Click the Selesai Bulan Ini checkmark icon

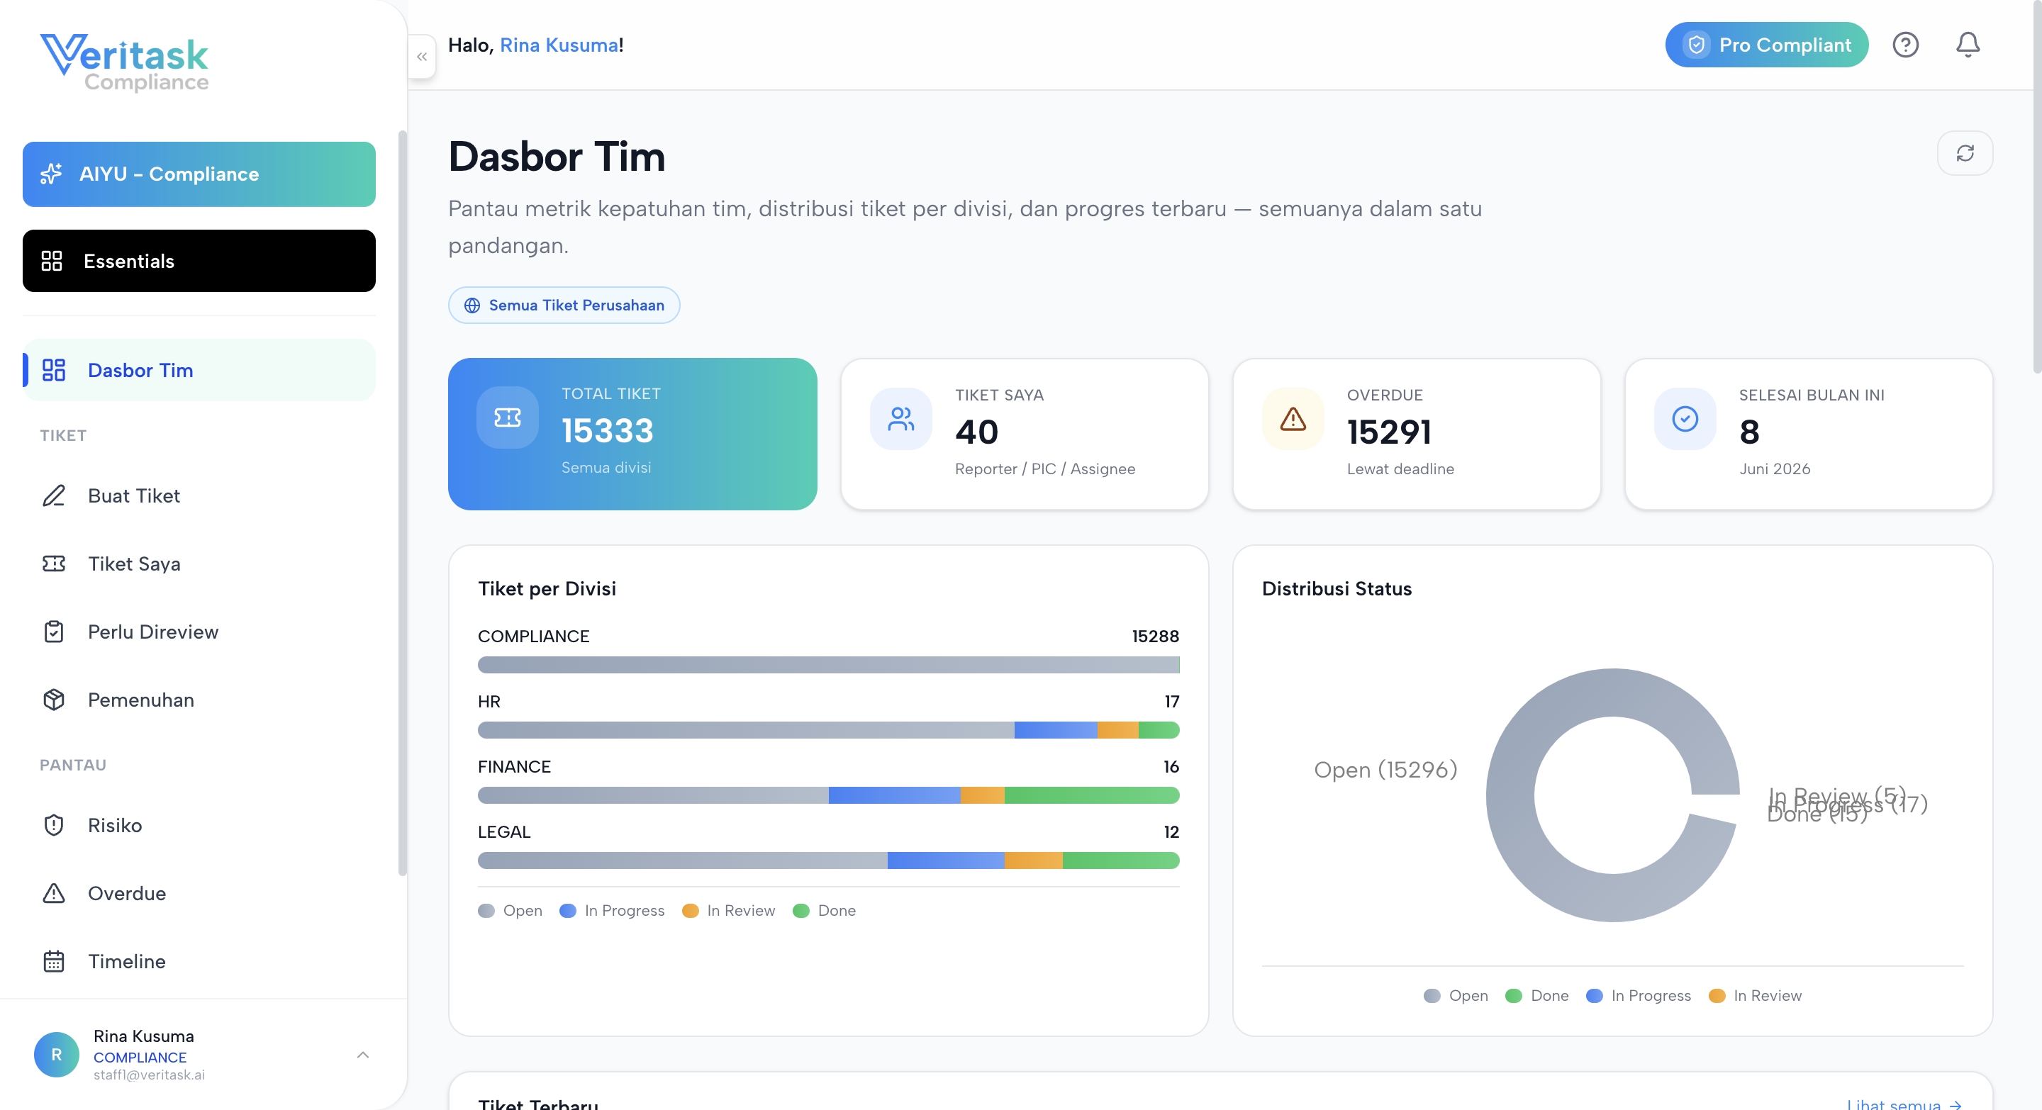[x=1685, y=418]
